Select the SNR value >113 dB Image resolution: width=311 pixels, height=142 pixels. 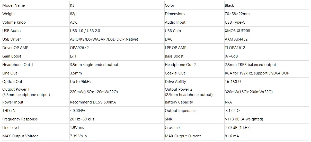[x=244, y=119]
